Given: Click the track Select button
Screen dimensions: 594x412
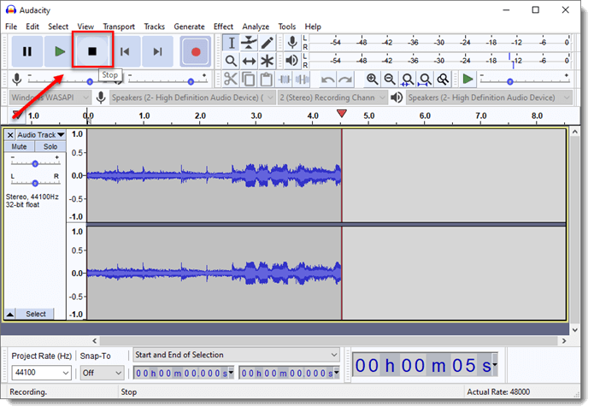Looking at the screenshot, I should click(36, 314).
